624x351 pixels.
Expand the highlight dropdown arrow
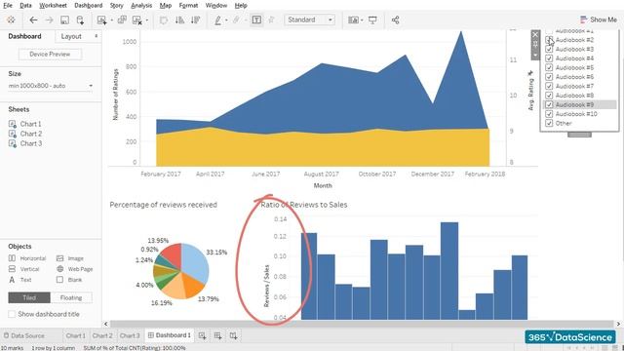point(226,19)
